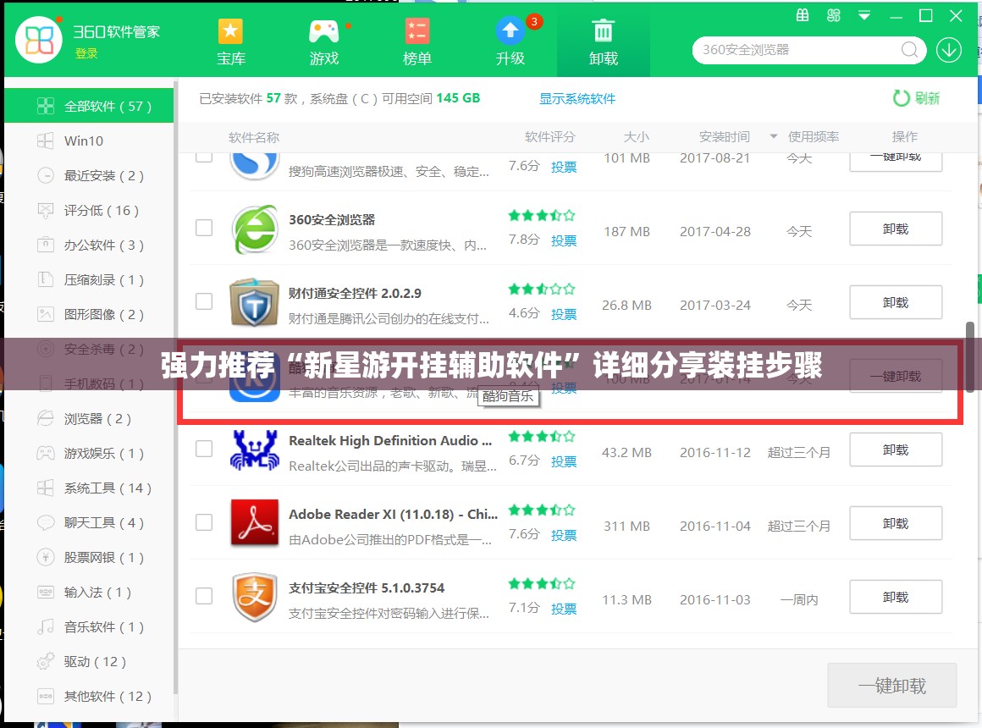Open the download manager arrow icon
The height and width of the screenshot is (728, 982).
point(949,50)
